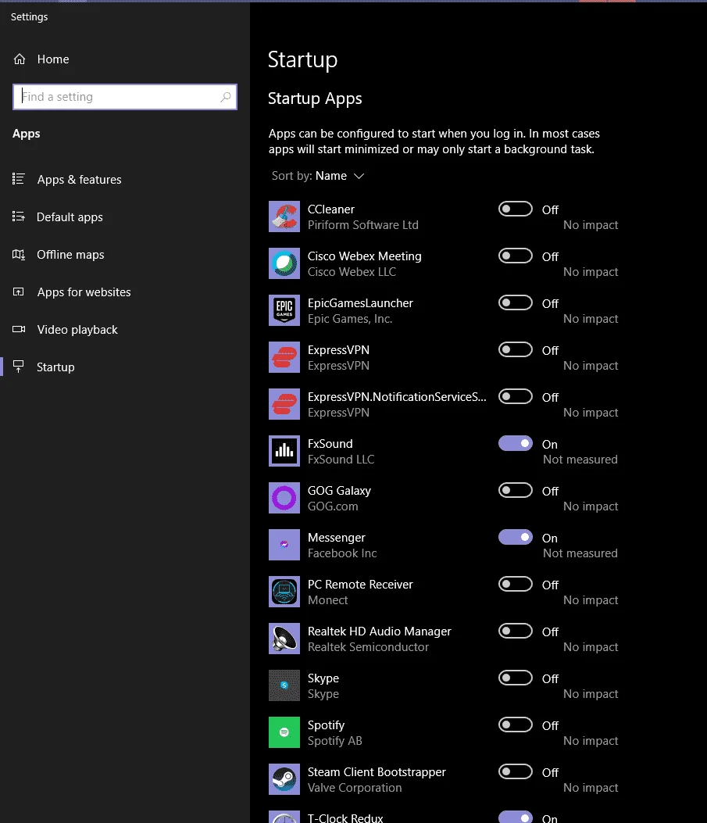
Task: Click the Skype app icon
Action: pos(284,685)
